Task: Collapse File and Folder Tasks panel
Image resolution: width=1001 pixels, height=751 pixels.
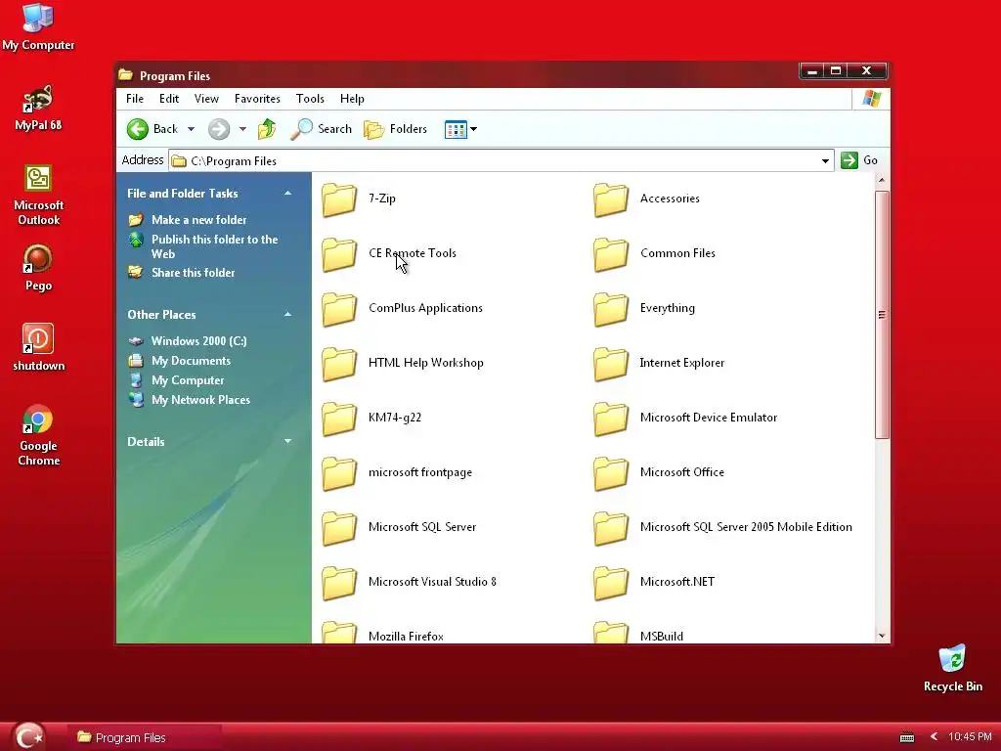Action: [288, 193]
